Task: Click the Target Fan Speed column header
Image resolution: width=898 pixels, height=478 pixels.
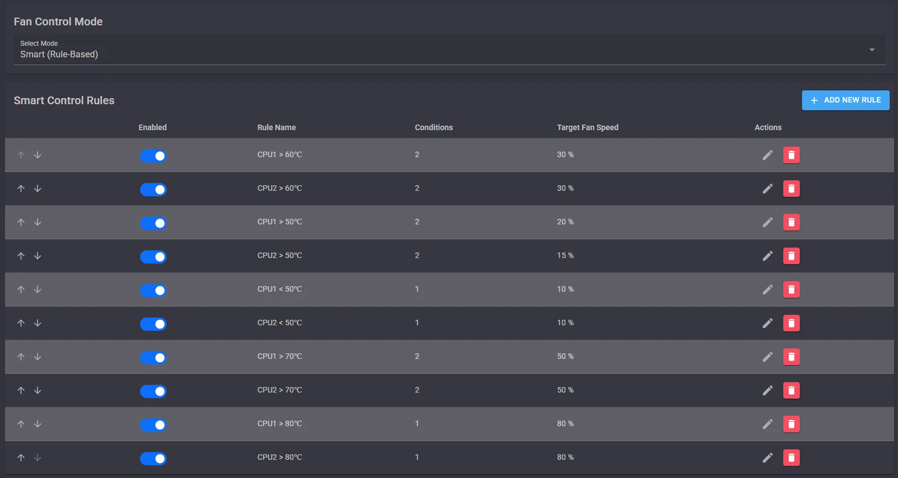Action: 587,127
